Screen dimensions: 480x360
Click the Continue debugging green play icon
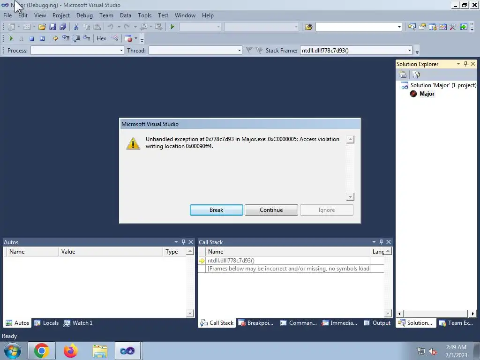(x=11, y=38)
